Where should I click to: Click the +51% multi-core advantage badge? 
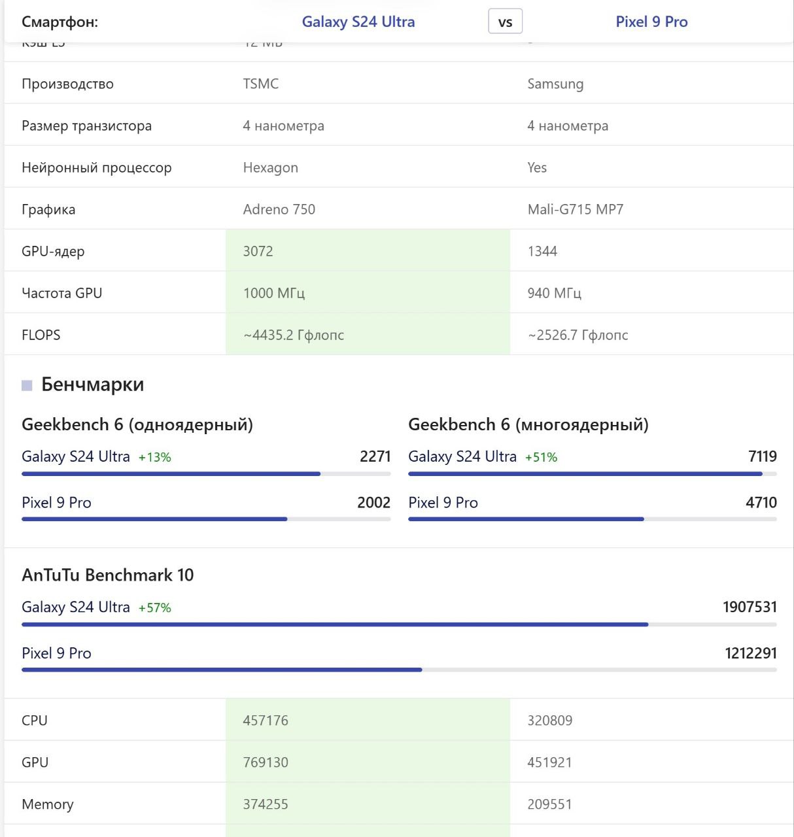coord(542,458)
